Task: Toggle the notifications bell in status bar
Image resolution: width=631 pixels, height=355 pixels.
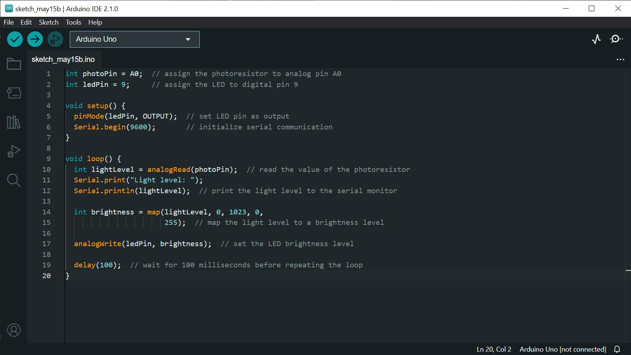Action: click(617, 349)
